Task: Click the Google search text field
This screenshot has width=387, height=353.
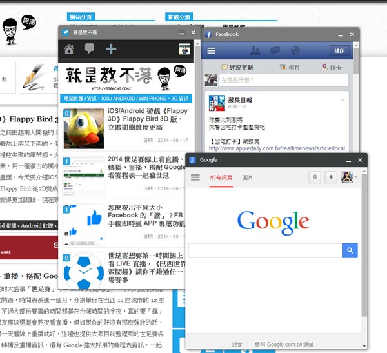Action: coord(265,250)
